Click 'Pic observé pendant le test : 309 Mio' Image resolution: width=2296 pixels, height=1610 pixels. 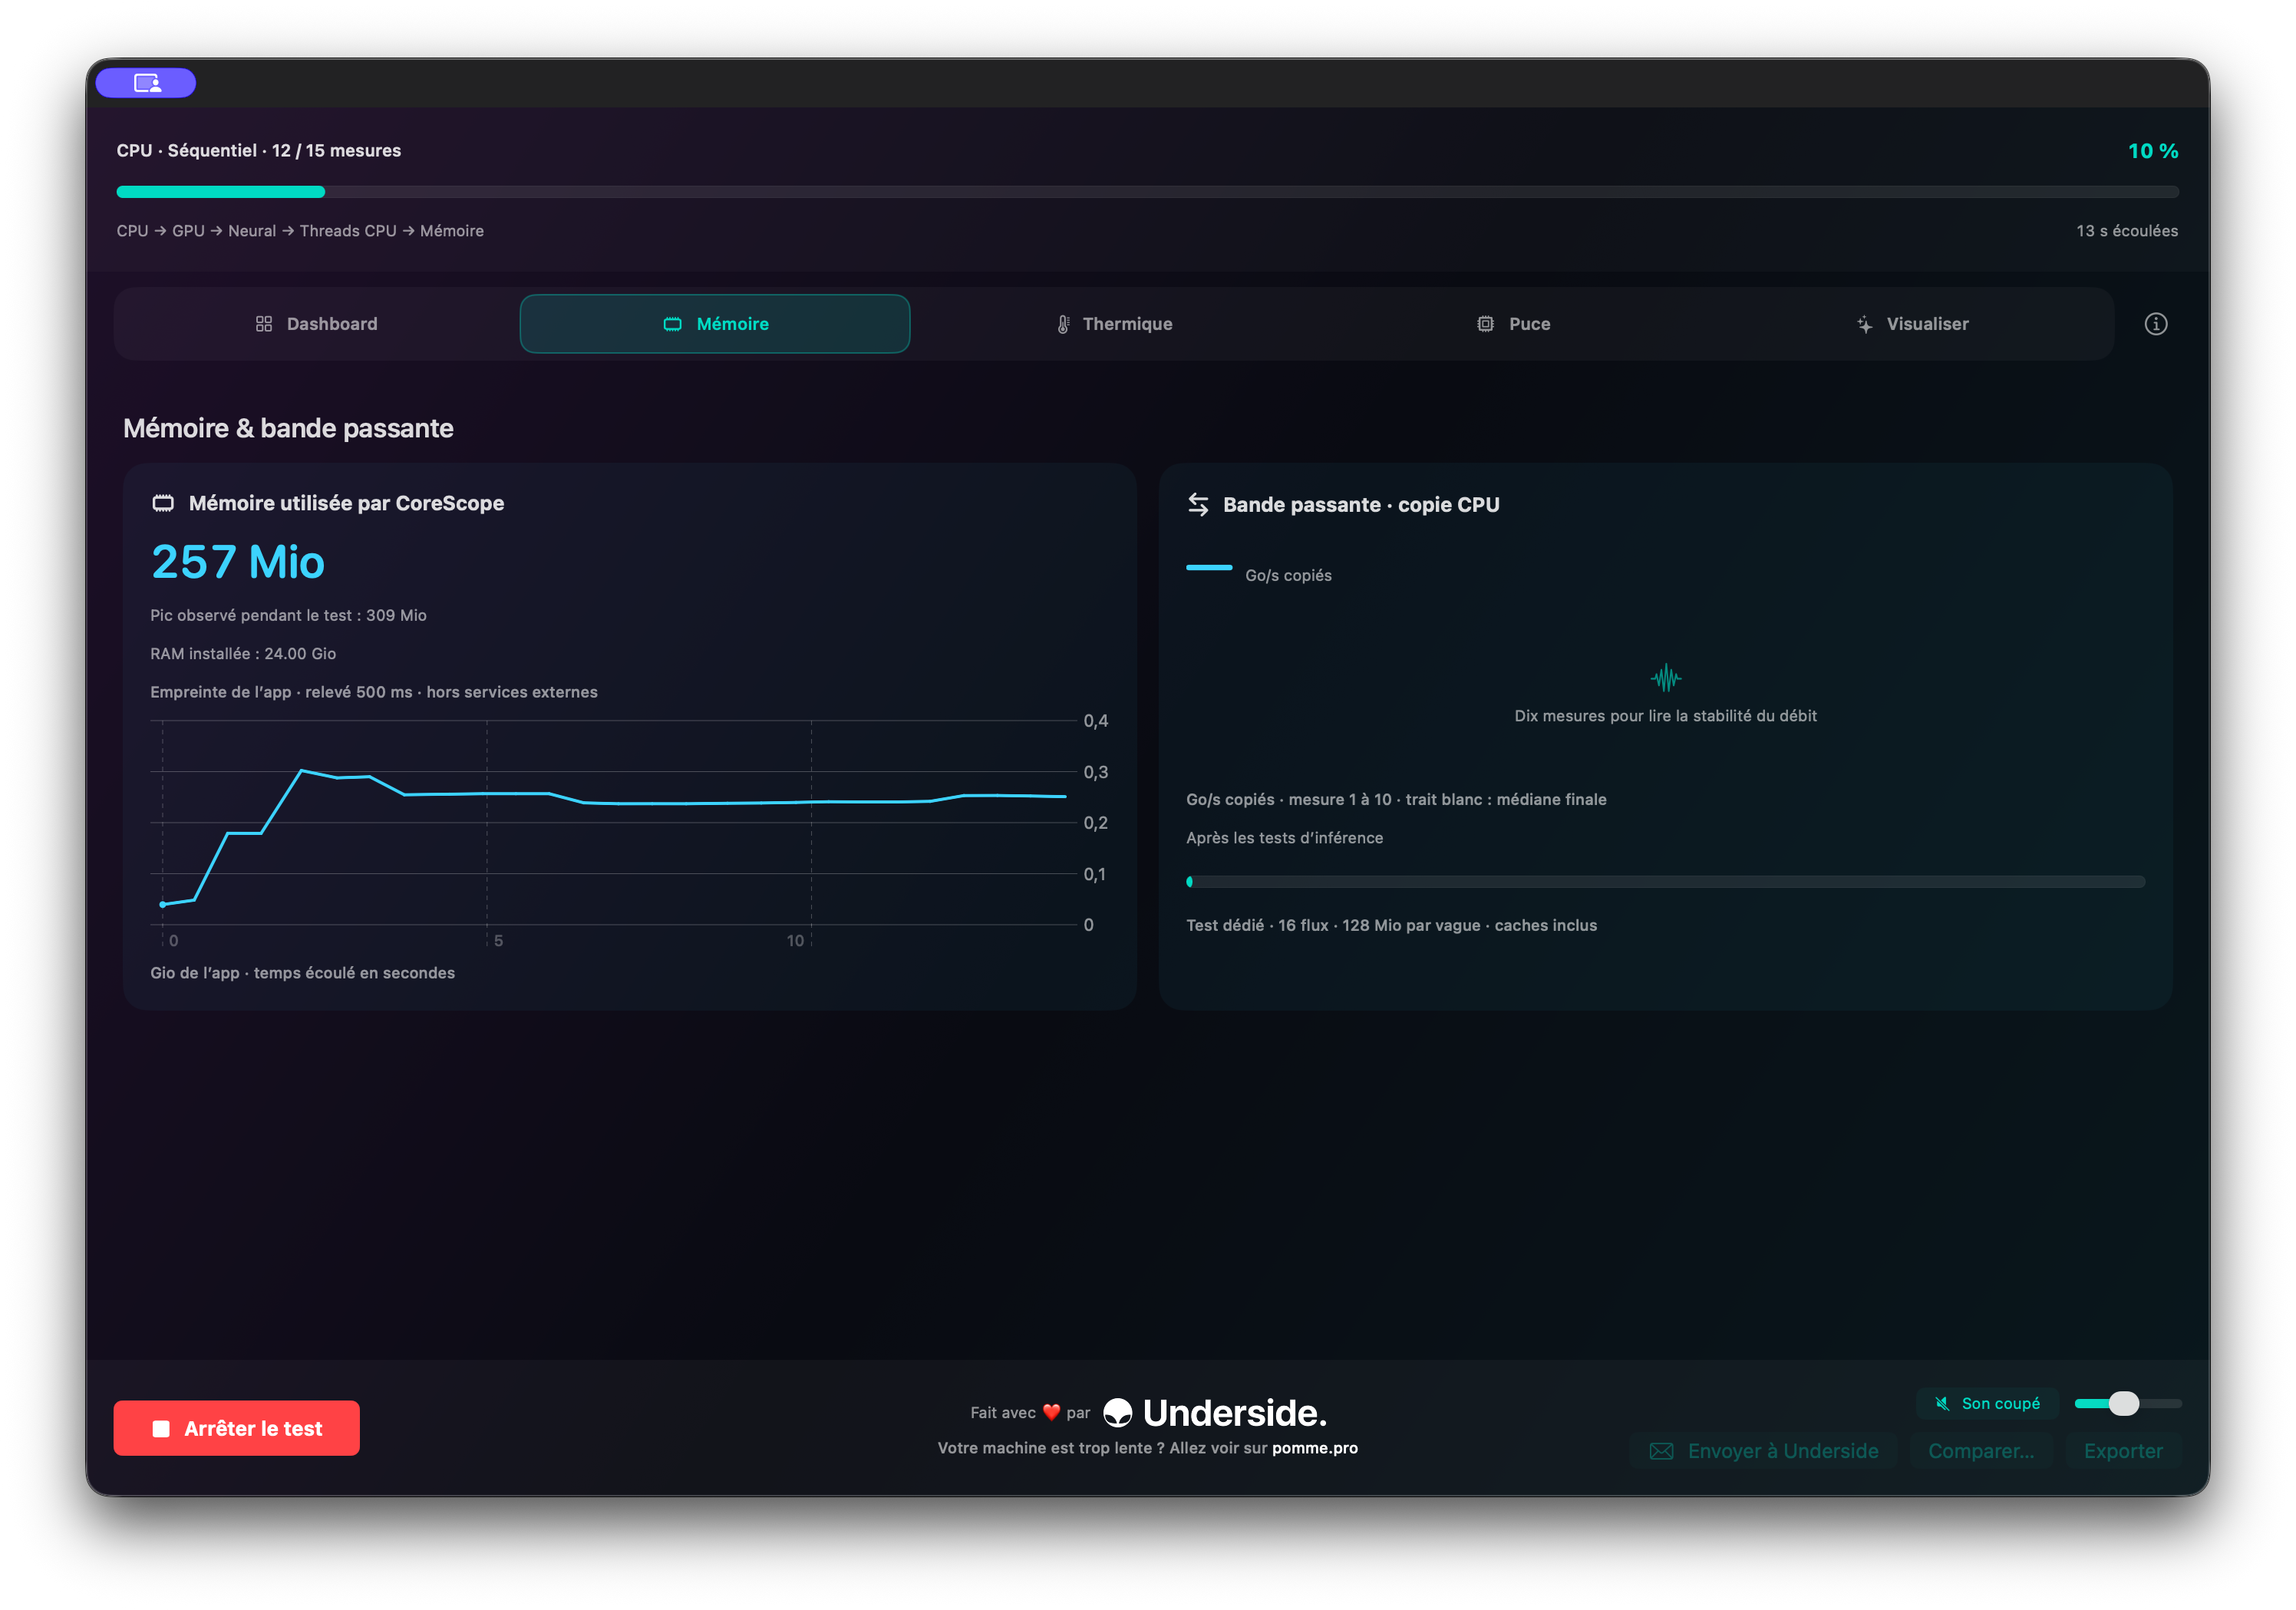288,615
